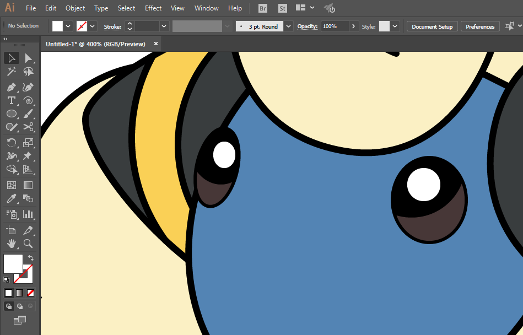Select the Warp tool
Image resolution: width=523 pixels, height=335 pixels.
tap(12, 156)
